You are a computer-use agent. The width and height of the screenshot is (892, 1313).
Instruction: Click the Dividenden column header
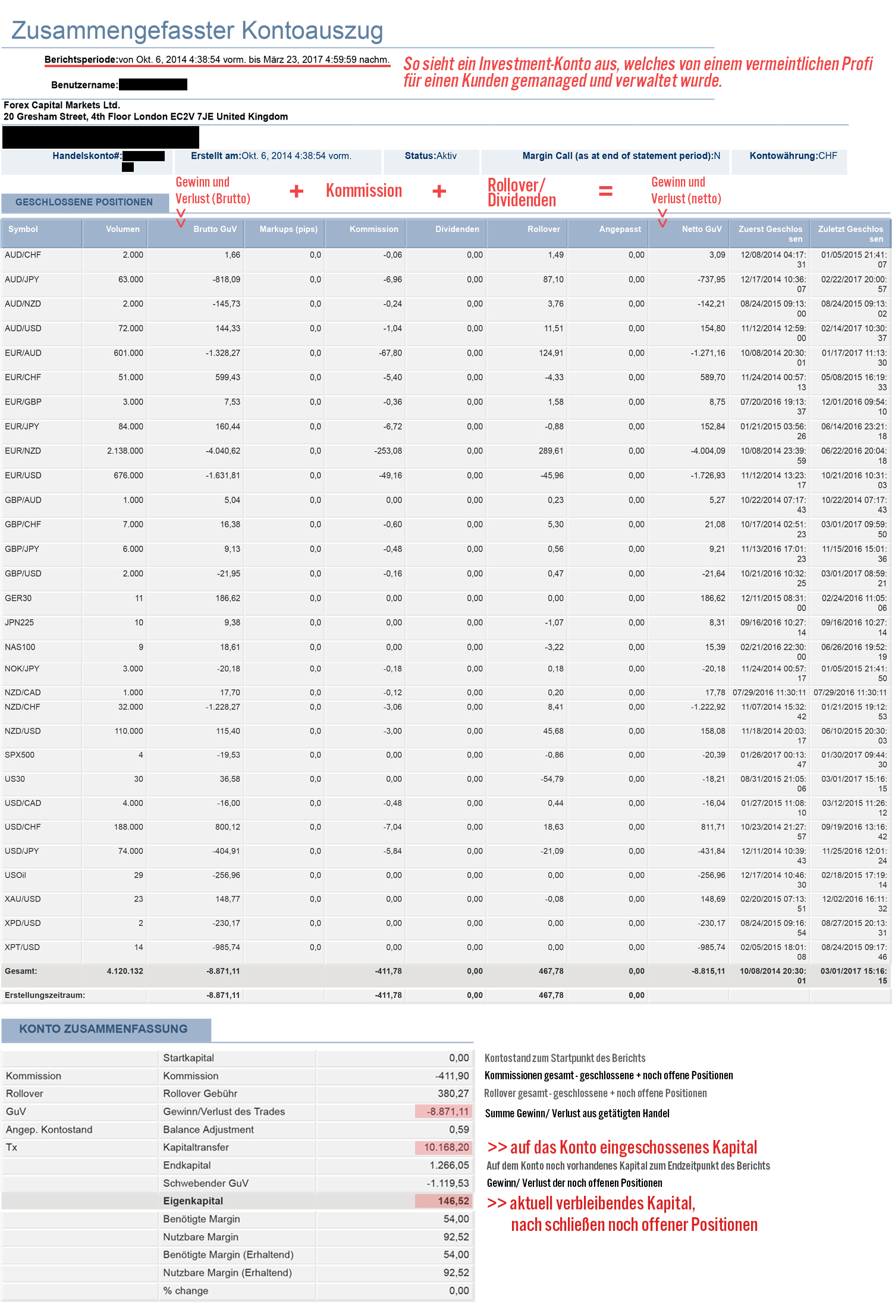(x=446, y=233)
